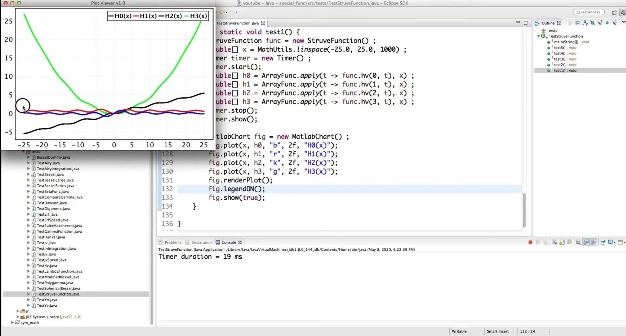
Task: Select main(String[]) in Outline
Action: 571,42
